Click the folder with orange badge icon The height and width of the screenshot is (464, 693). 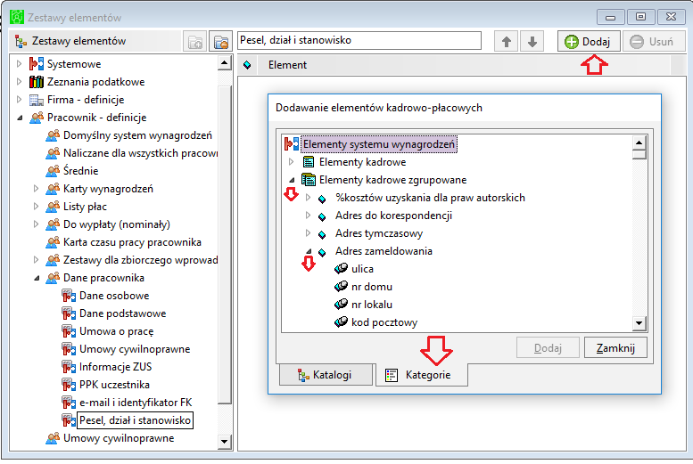[x=221, y=42]
